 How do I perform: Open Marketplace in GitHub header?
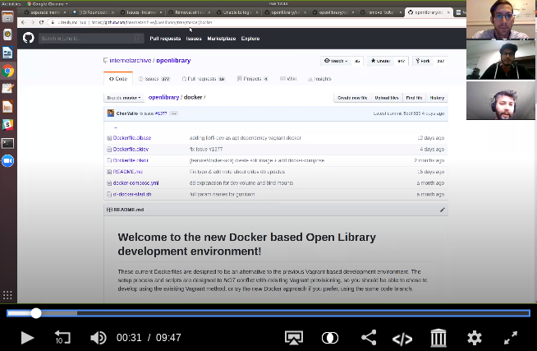click(x=222, y=39)
